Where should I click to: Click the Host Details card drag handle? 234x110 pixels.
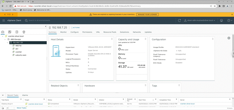click(112, 39)
